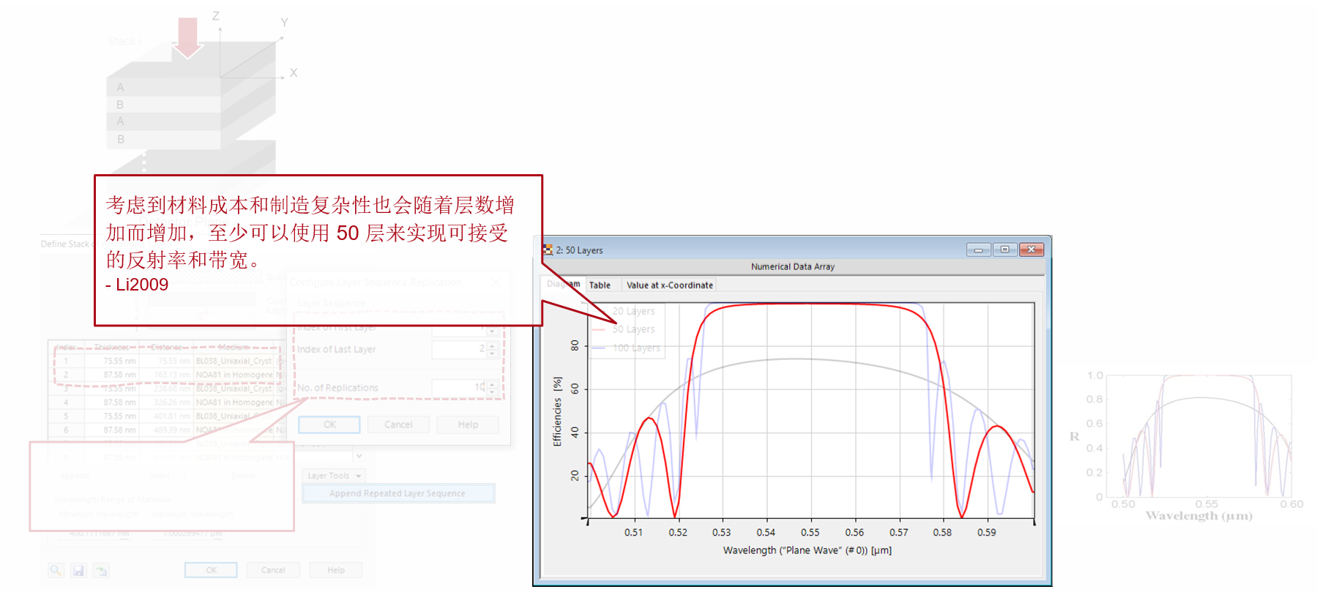This screenshot has width=1317, height=592.
Task: Open the Layer Tools dropdown
Action: [334, 476]
